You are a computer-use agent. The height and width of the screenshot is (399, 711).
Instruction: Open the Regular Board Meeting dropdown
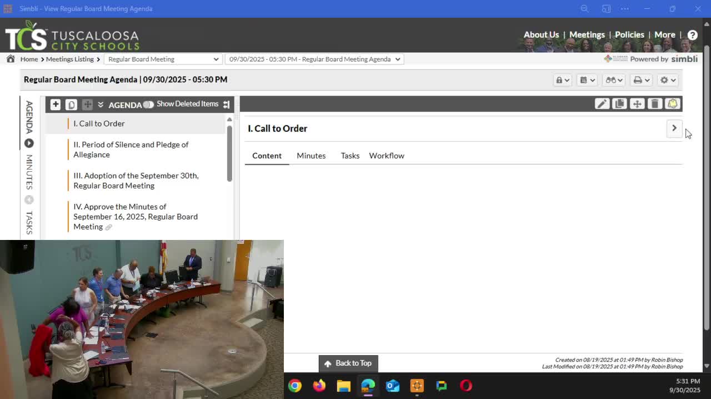[x=163, y=59]
